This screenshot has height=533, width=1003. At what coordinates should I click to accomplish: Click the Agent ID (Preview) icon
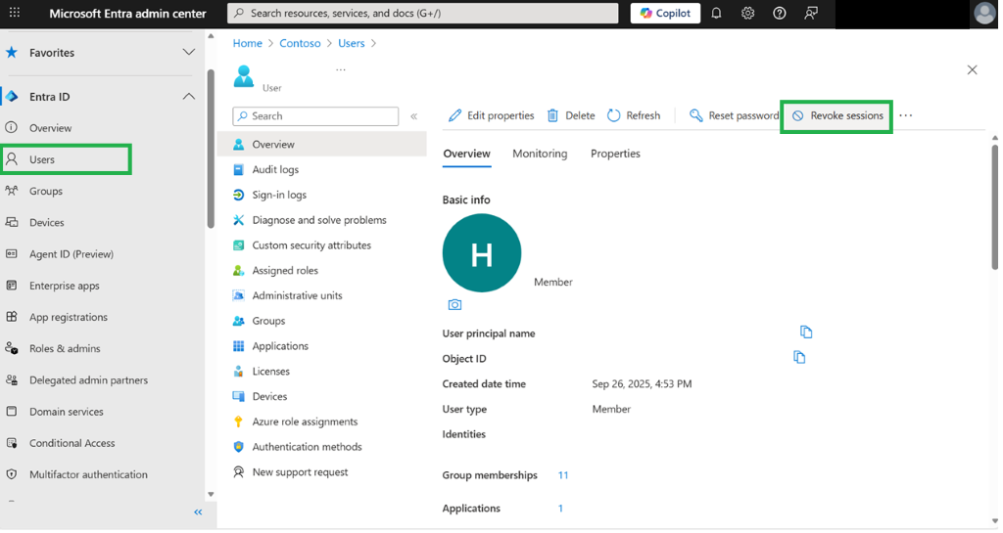12,253
